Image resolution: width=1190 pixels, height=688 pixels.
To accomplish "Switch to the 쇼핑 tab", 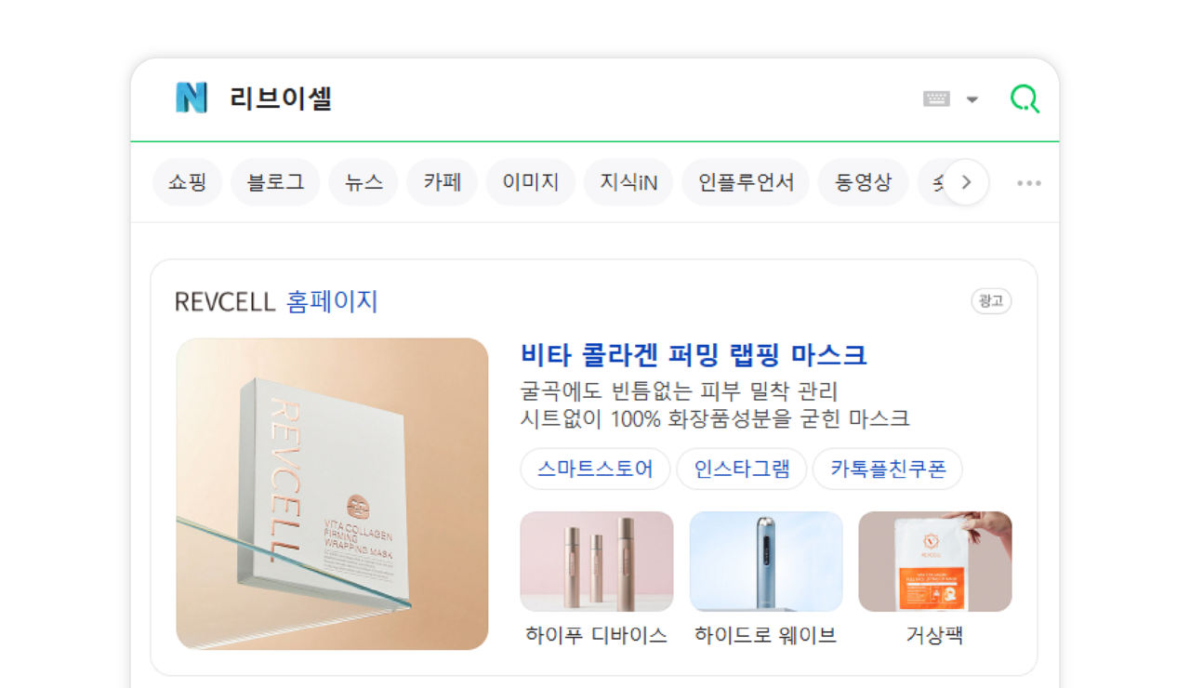I will point(188,182).
